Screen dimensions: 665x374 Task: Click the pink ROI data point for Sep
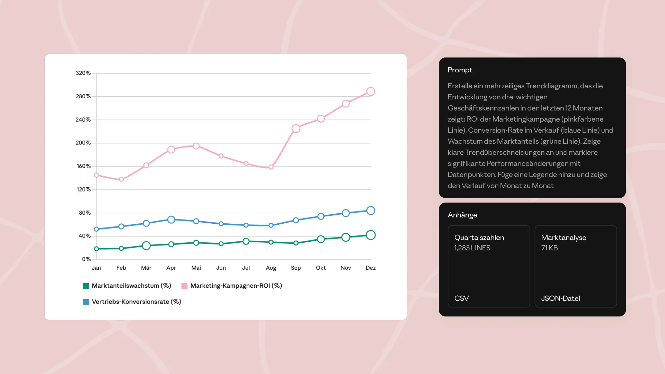click(296, 129)
